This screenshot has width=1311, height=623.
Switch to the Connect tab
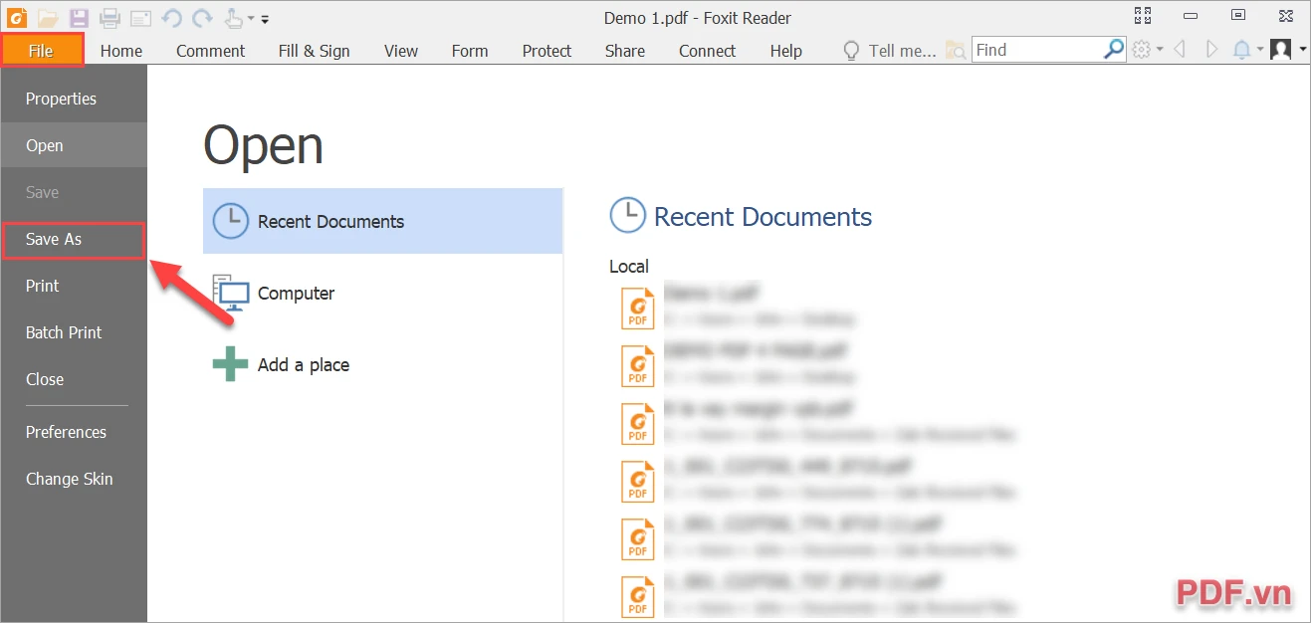pos(708,51)
